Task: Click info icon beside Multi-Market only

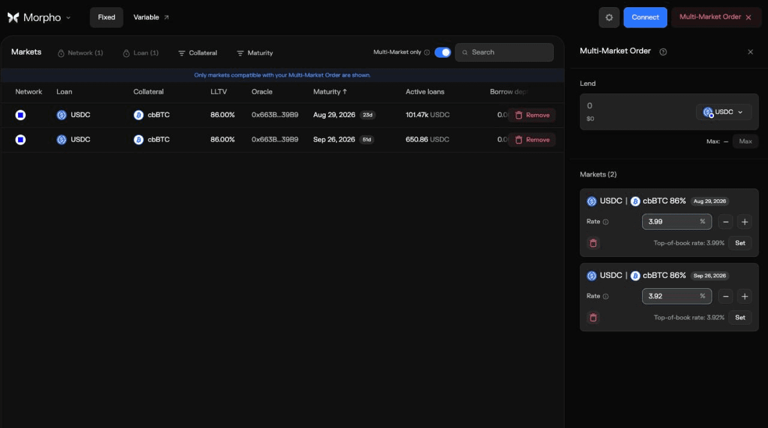Action: 427,52
